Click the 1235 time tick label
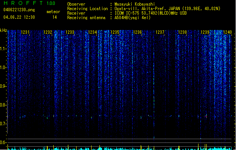 (x=115, y=32)
